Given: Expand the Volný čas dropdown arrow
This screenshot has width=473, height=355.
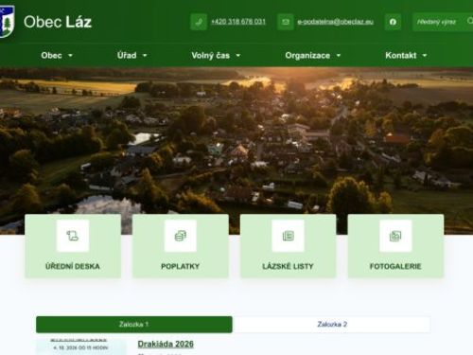Looking at the screenshot, I should pos(238,56).
